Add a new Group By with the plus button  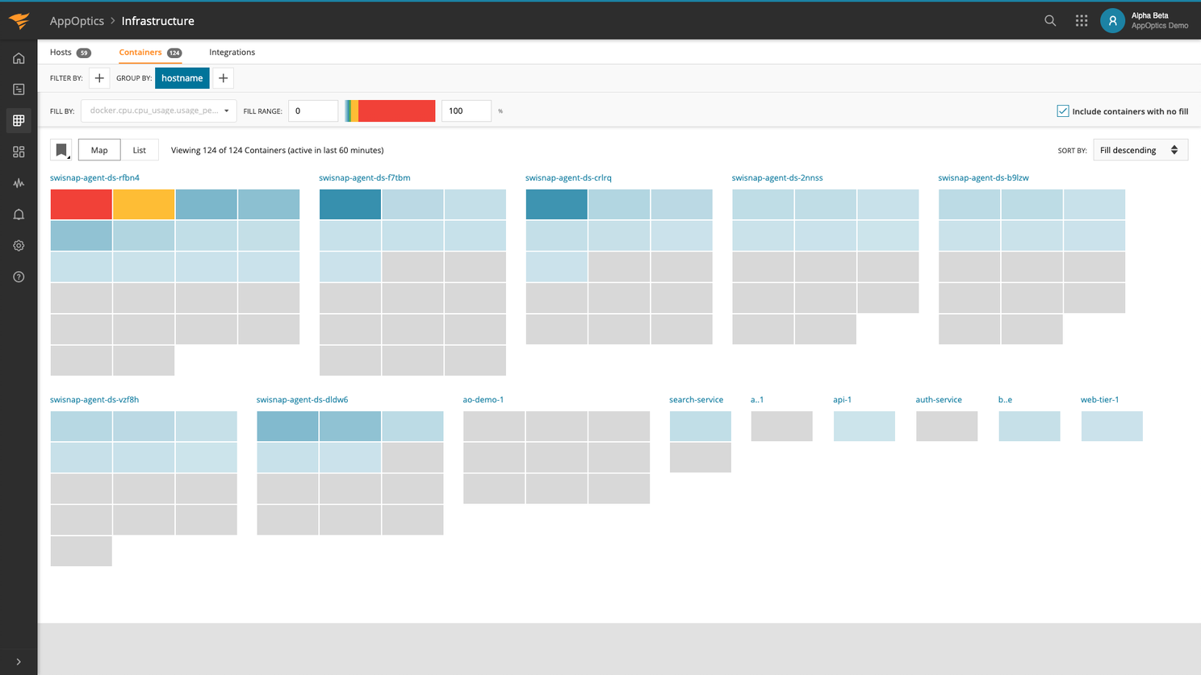223,77
